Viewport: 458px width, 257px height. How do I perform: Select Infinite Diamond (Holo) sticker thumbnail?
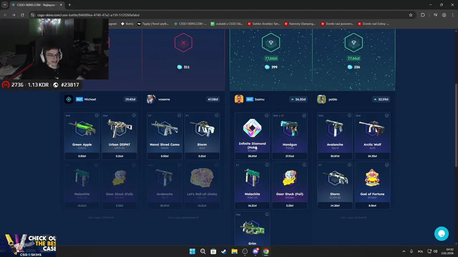[252, 128]
